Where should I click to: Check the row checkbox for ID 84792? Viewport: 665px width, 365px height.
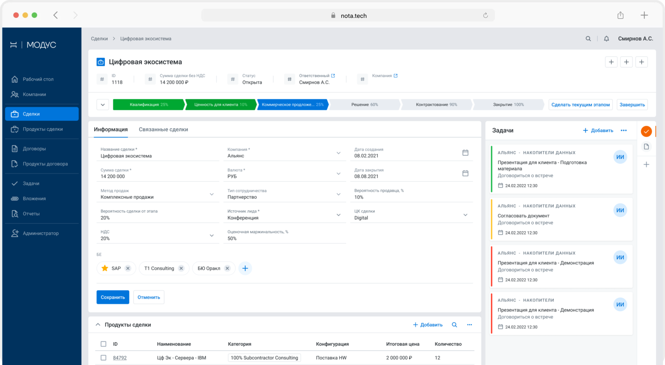click(x=103, y=358)
